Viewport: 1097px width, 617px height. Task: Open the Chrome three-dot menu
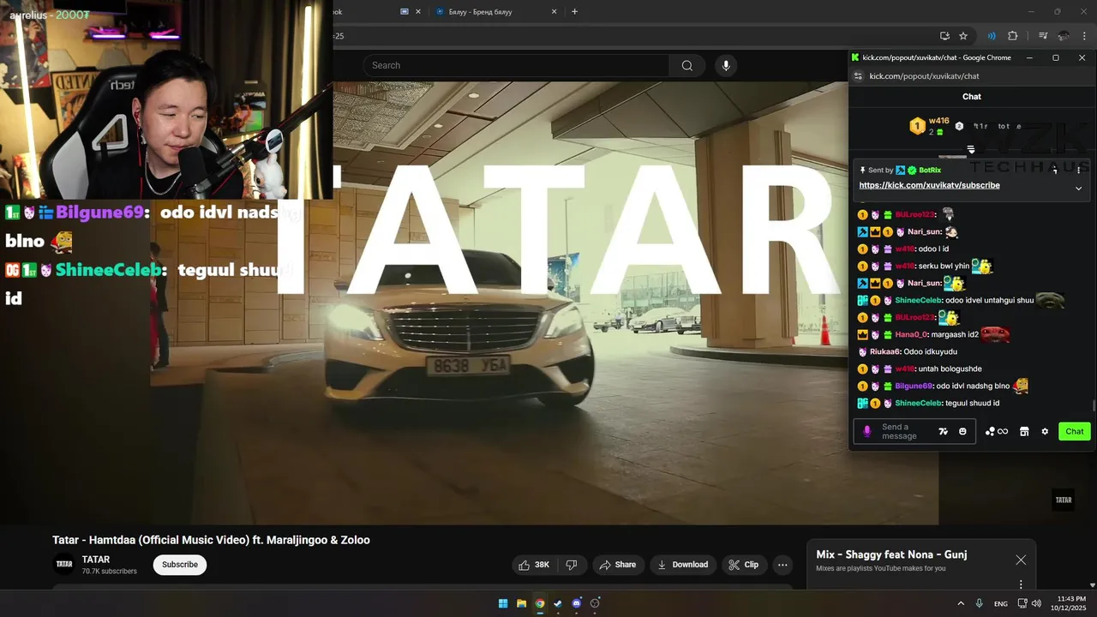point(1084,36)
